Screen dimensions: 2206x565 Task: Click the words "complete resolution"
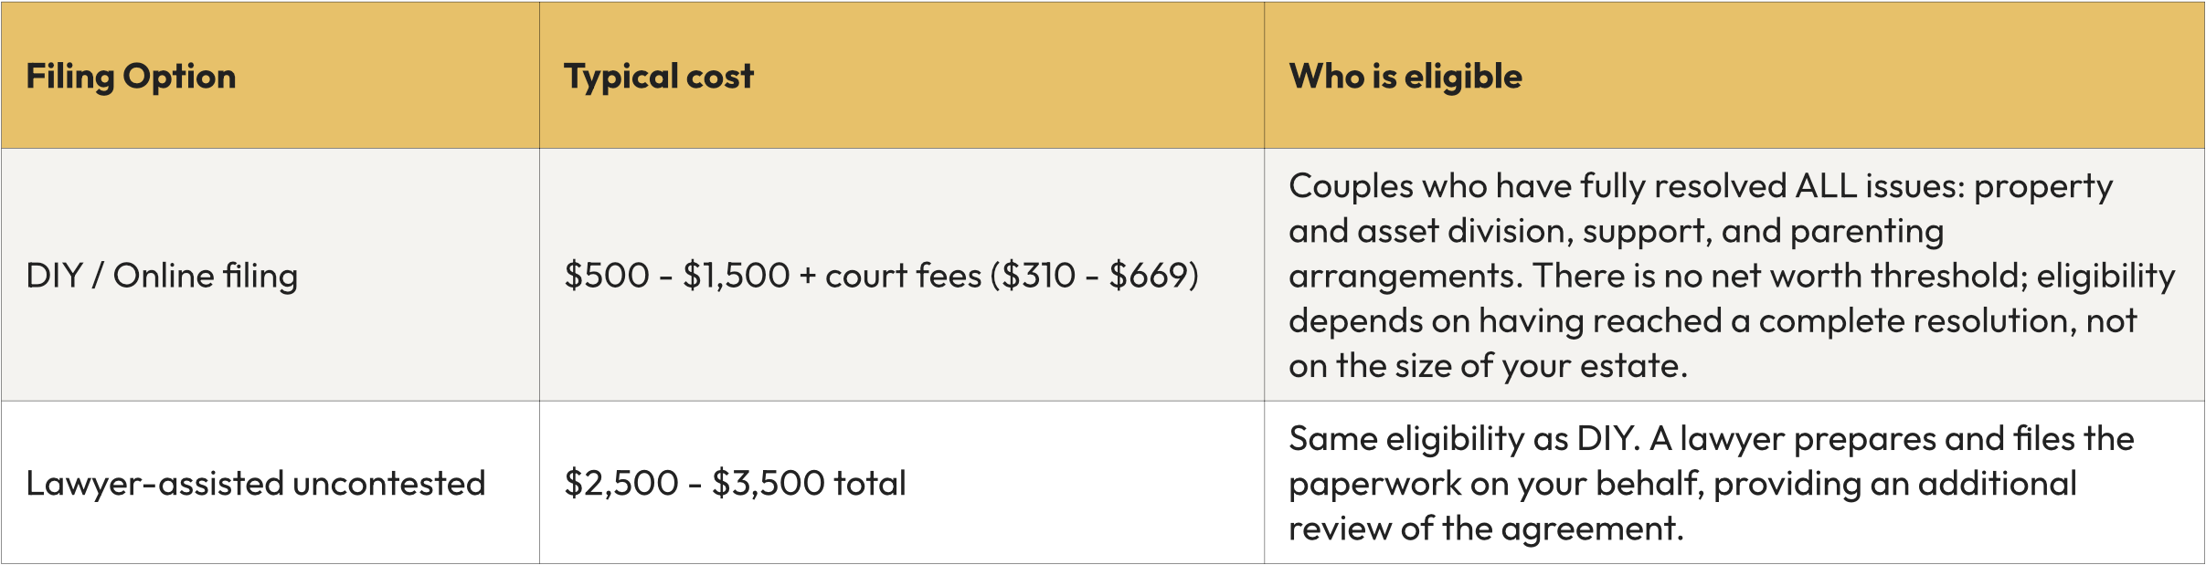tap(1916, 321)
